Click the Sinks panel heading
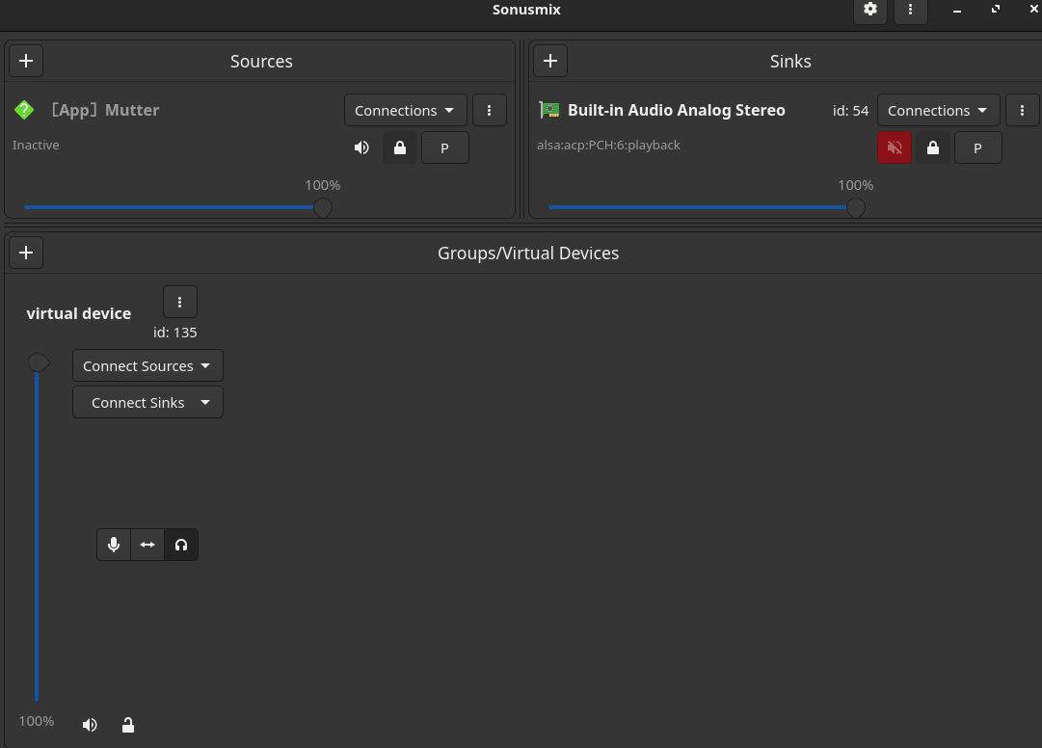 (790, 61)
